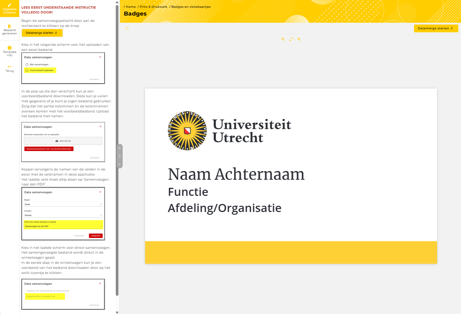Zoom in with the magnifier plus icon
461x314 pixels.
pyautogui.click(x=299, y=39)
